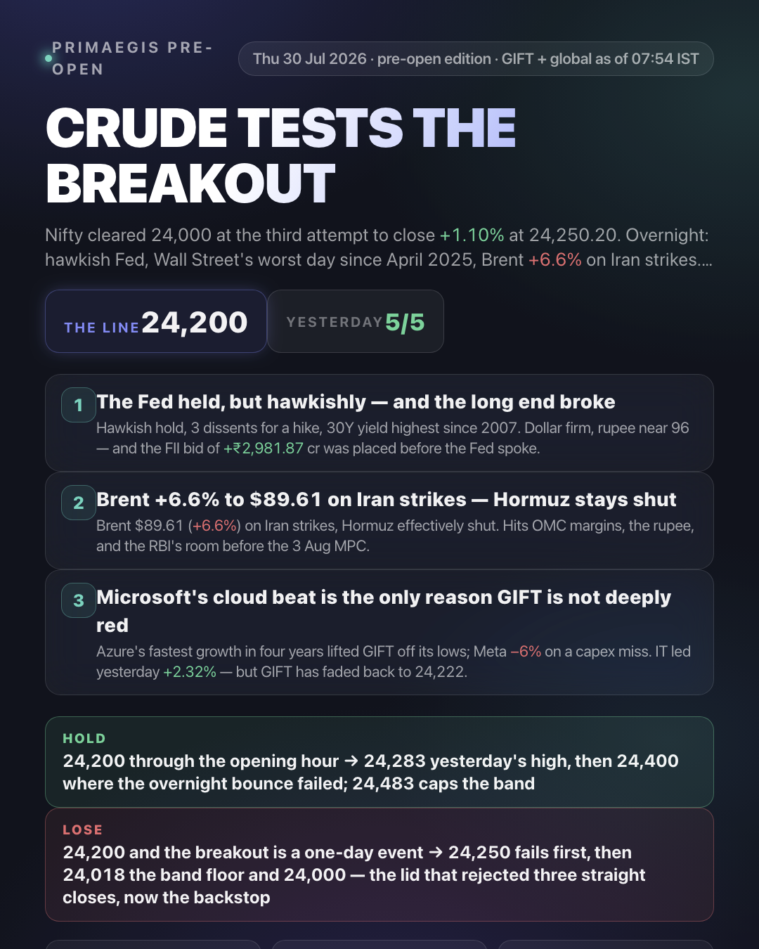Click the number 3 badge
This screenshot has width=759, height=949.
[79, 600]
